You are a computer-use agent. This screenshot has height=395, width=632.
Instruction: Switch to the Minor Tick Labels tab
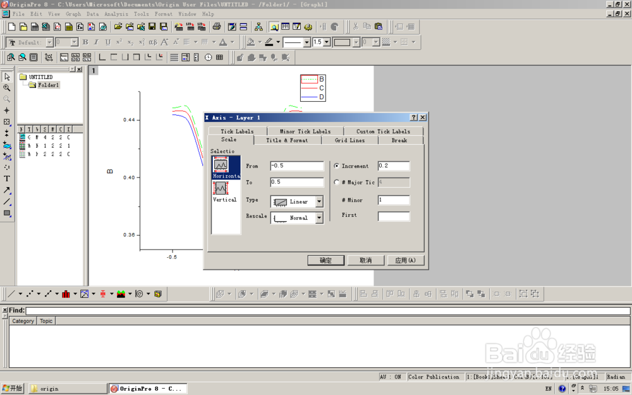[x=305, y=131]
